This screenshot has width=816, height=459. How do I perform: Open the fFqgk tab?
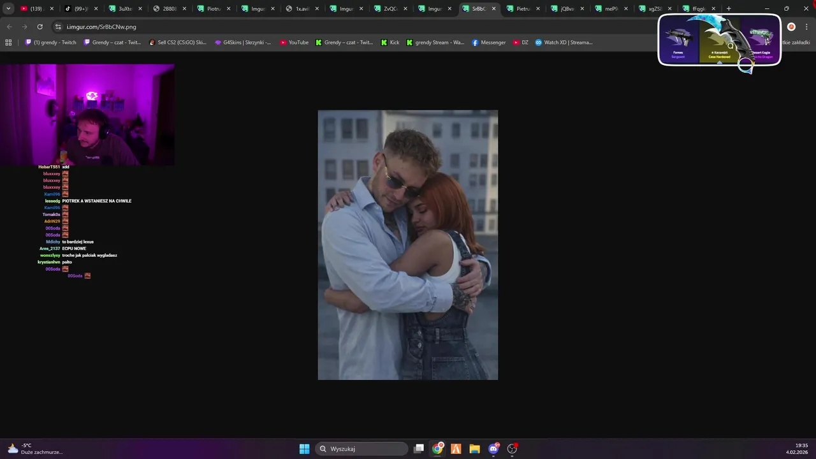[x=699, y=9]
